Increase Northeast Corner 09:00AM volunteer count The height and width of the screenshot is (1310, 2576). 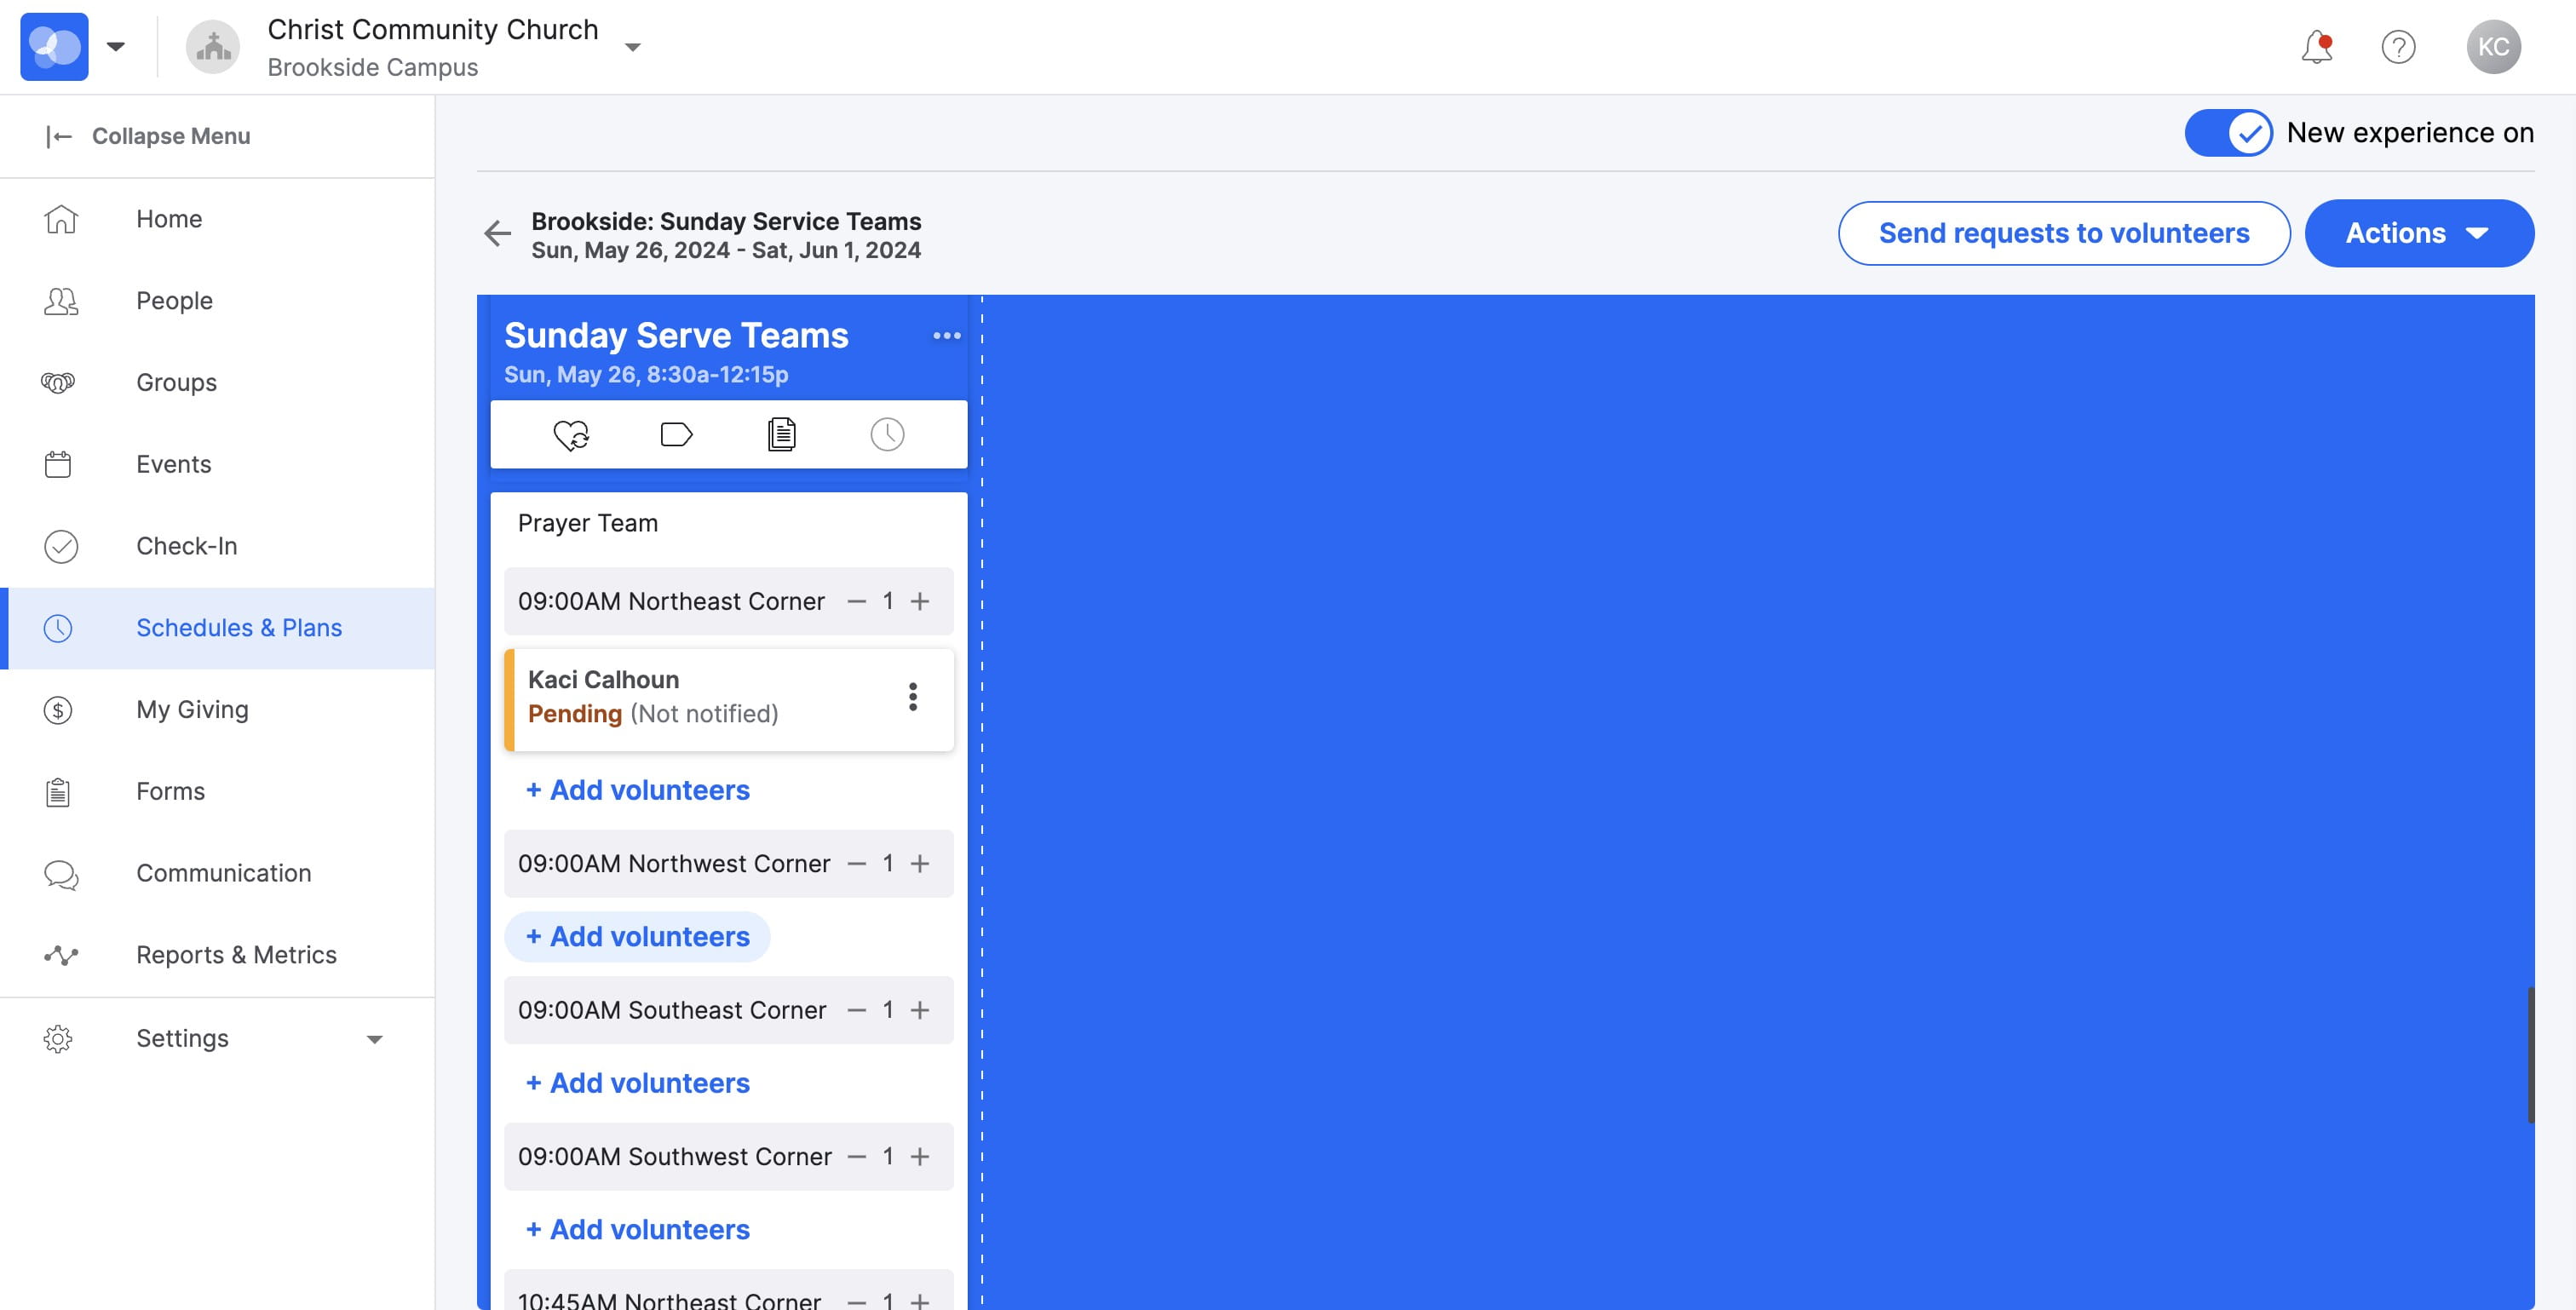[x=919, y=602]
